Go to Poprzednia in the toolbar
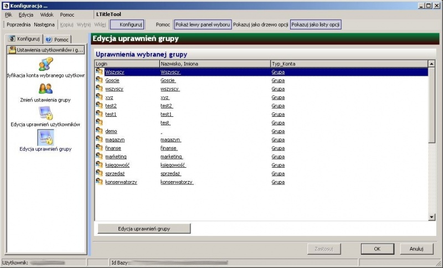The image size is (443, 268). [18, 24]
